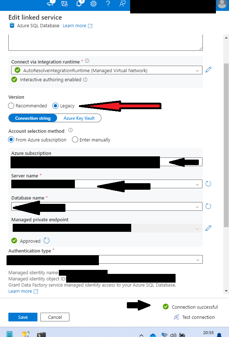Image resolution: width=229 pixels, height=337 pixels.
Task: Open the volume speaker tray icon
Action: coord(173,335)
